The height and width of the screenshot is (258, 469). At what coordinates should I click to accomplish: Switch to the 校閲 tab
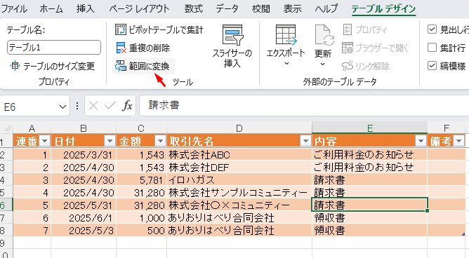(x=260, y=8)
